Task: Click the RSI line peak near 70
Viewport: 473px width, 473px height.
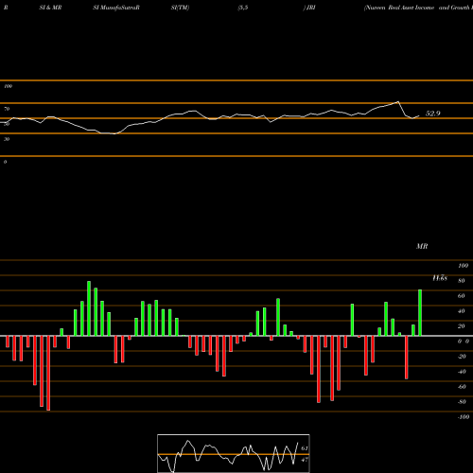Action: (398, 101)
